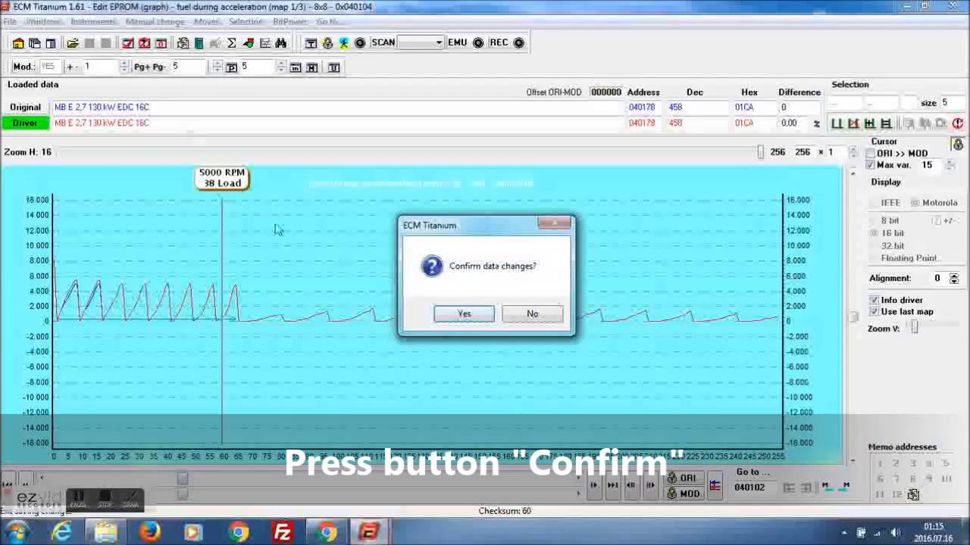Select the Motorola display option
This screenshot has height=545, width=970.
(934, 203)
